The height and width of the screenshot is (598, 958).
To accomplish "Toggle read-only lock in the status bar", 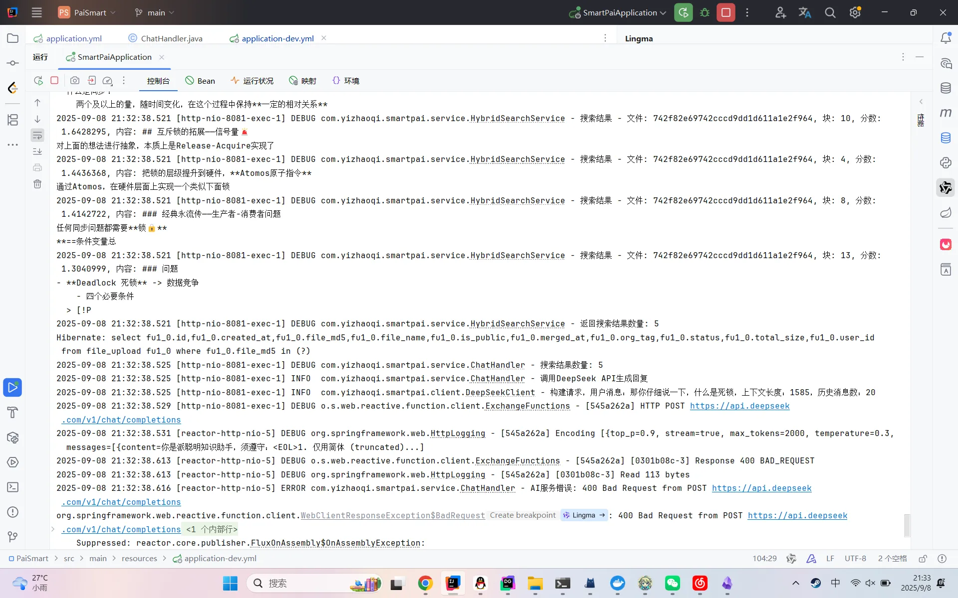I will click(x=923, y=559).
